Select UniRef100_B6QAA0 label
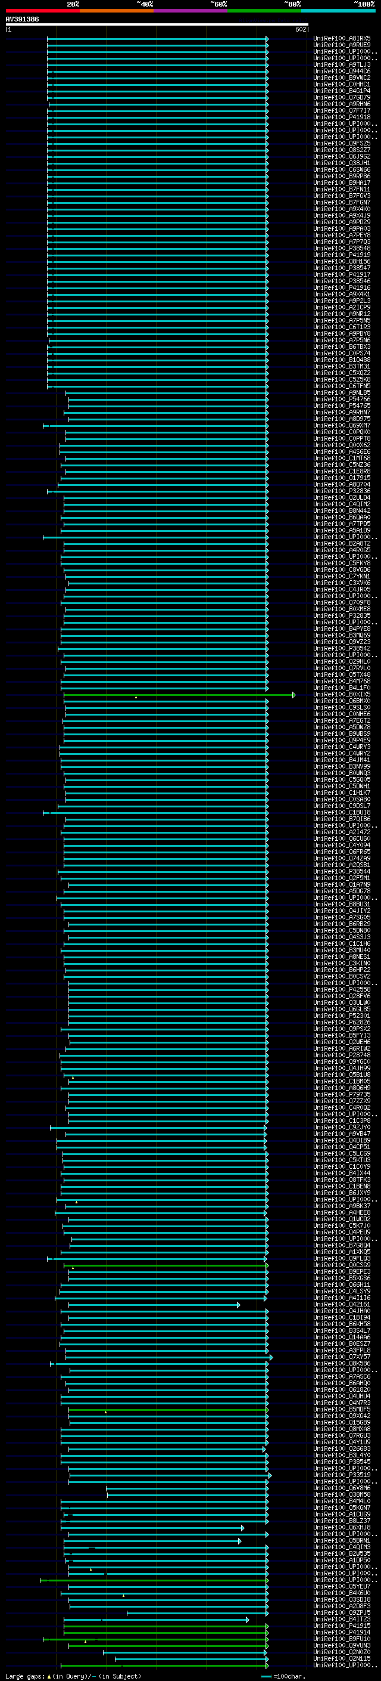 [342, 517]
